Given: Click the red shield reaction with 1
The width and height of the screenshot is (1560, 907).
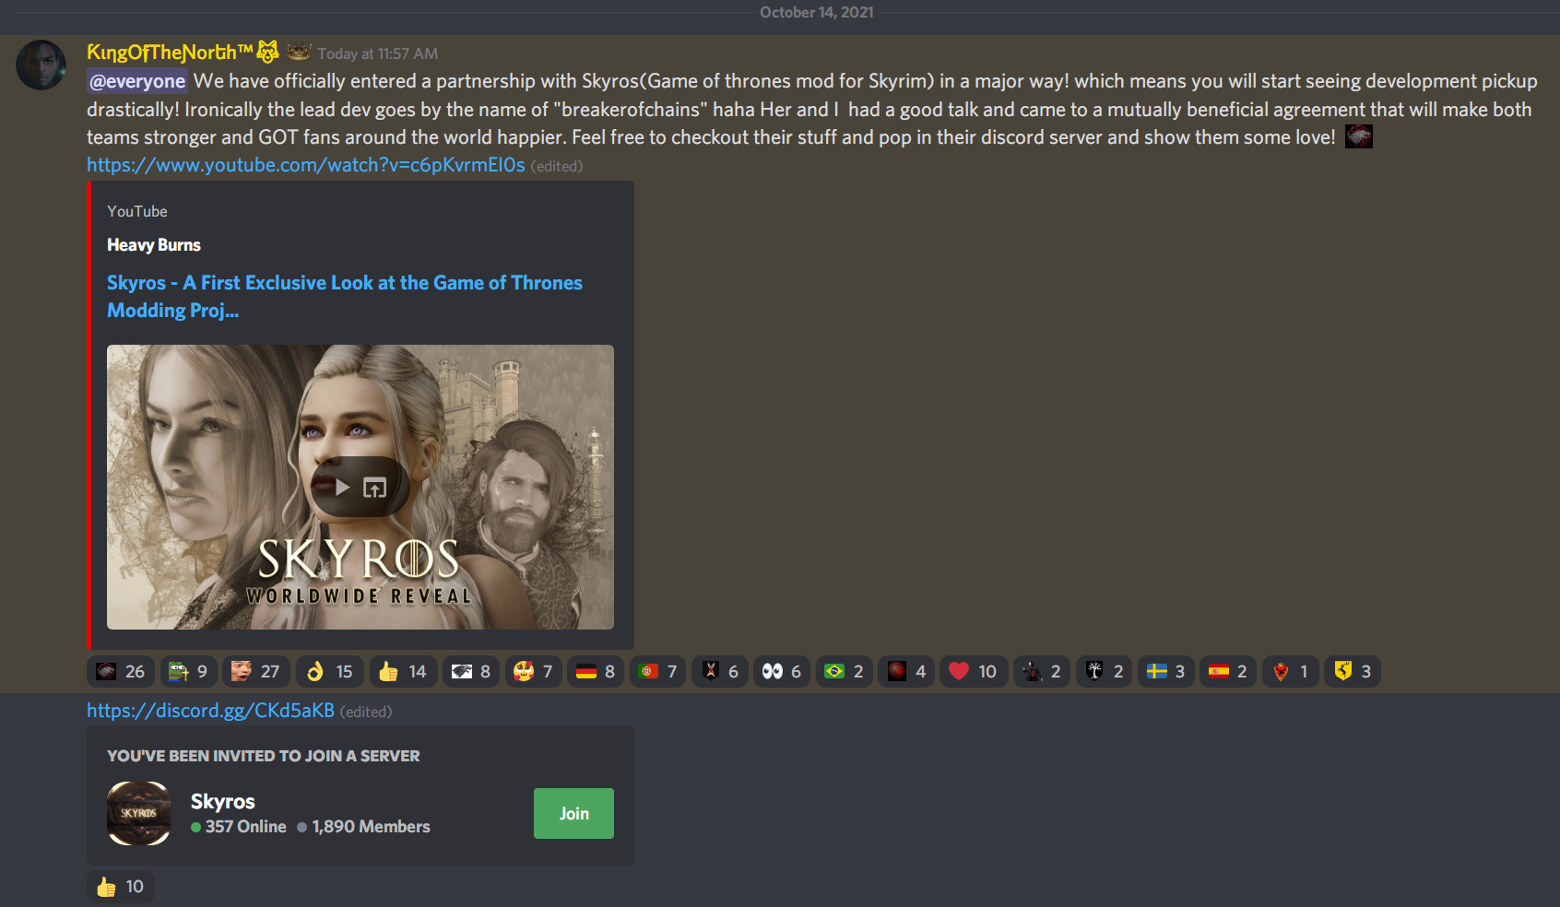Looking at the screenshot, I should [x=1290, y=671].
